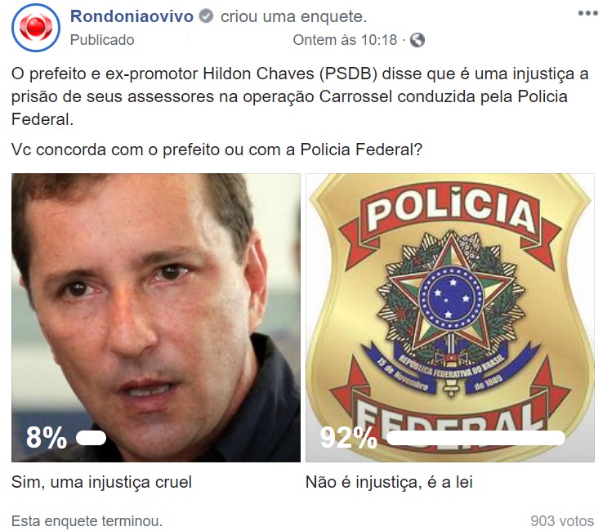
Task: Click the verified badge next to Rondoniaovivo
Action: point(206,16)
